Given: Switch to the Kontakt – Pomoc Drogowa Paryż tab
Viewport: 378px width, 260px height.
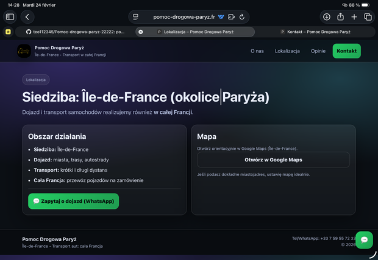Looking at the screenshot, I should pyautogui.click(x=318, y=31).
